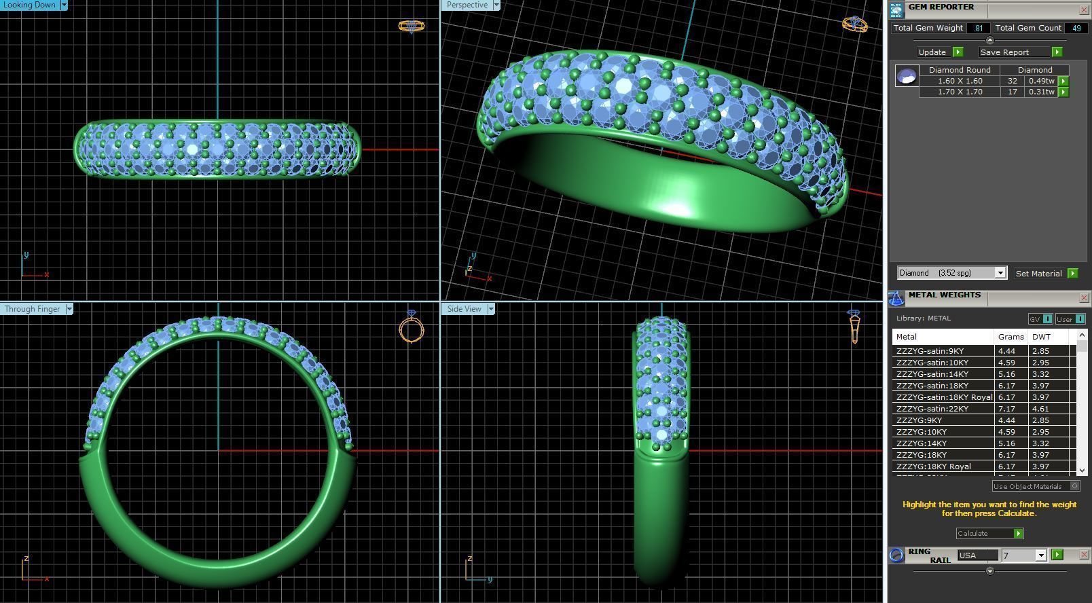Click the Metal column header

tap(943, 337)
